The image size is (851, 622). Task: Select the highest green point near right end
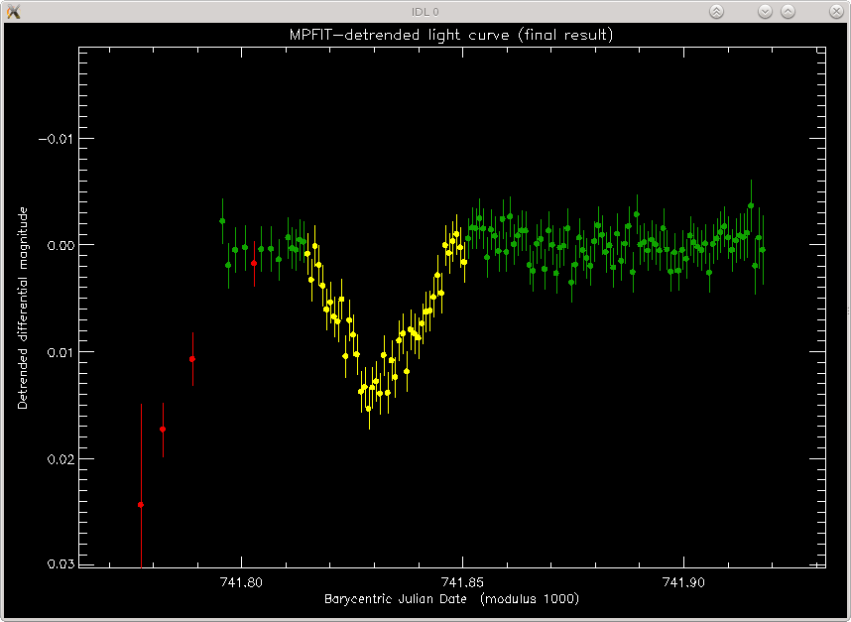751,205
